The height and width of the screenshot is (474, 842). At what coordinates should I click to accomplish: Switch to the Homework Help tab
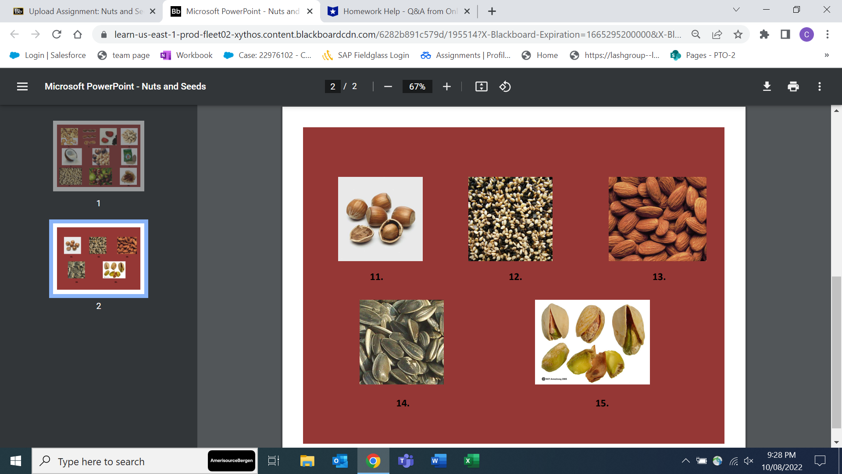point(395,11)
